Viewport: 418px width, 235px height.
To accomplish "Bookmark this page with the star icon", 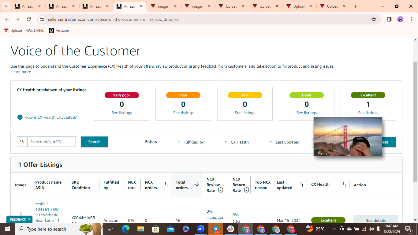I will (374, 19).
